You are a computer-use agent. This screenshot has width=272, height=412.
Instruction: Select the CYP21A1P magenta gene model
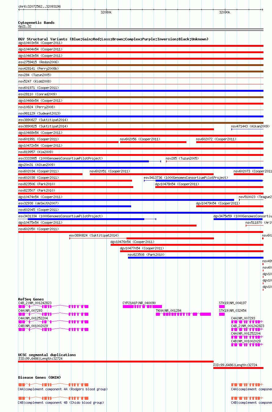click(x=142, y=307)
